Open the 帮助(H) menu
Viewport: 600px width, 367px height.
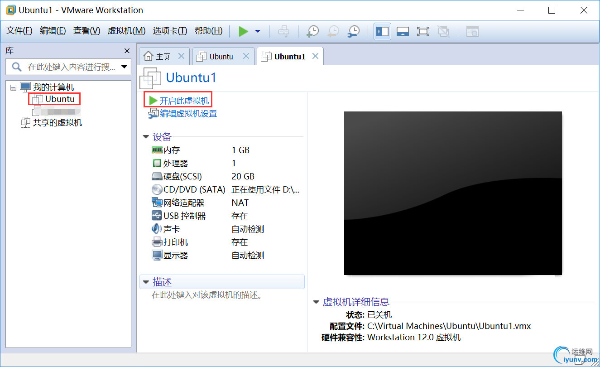point(209,31)
